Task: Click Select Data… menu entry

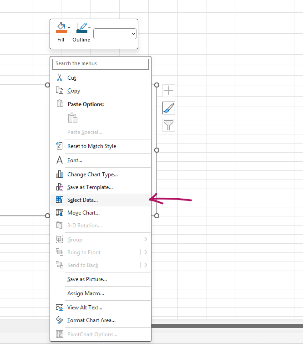Action: point(101,200)
